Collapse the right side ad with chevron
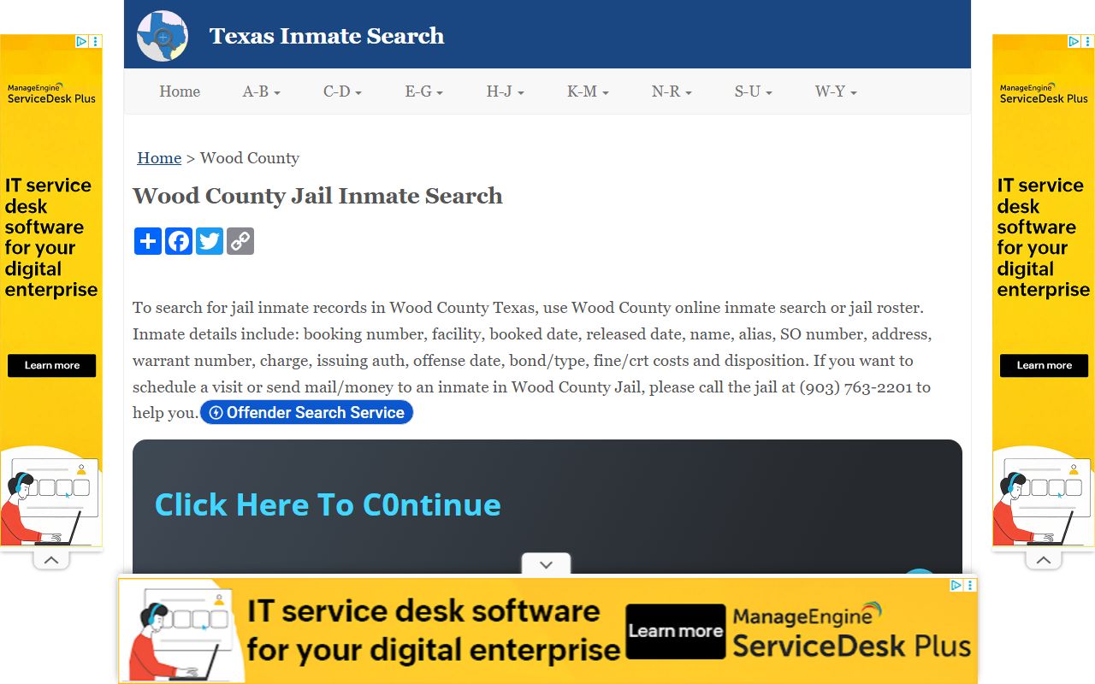 coord(1043,560)
